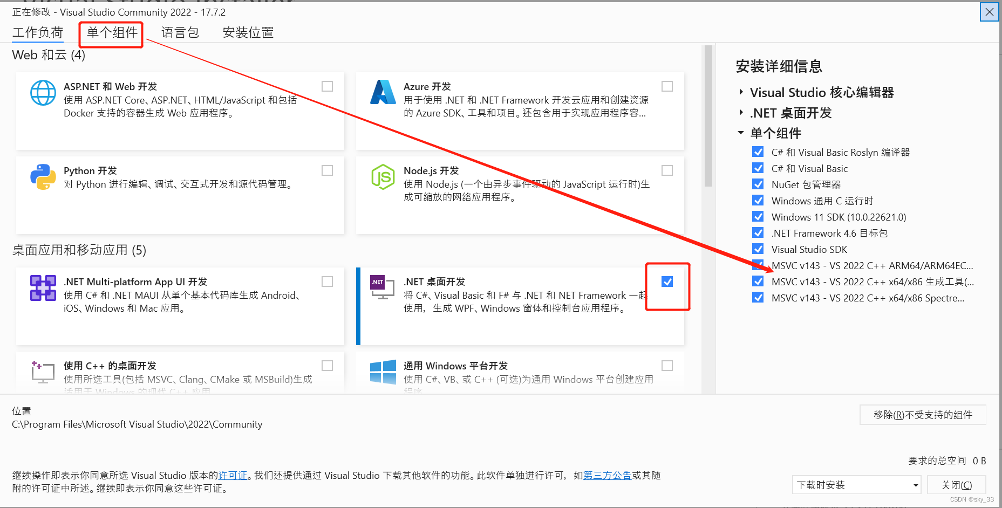Click the Node.js 开发 JS icon

point(383,177)
